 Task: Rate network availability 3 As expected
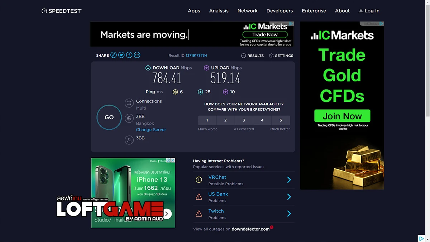tap(244, 120)
